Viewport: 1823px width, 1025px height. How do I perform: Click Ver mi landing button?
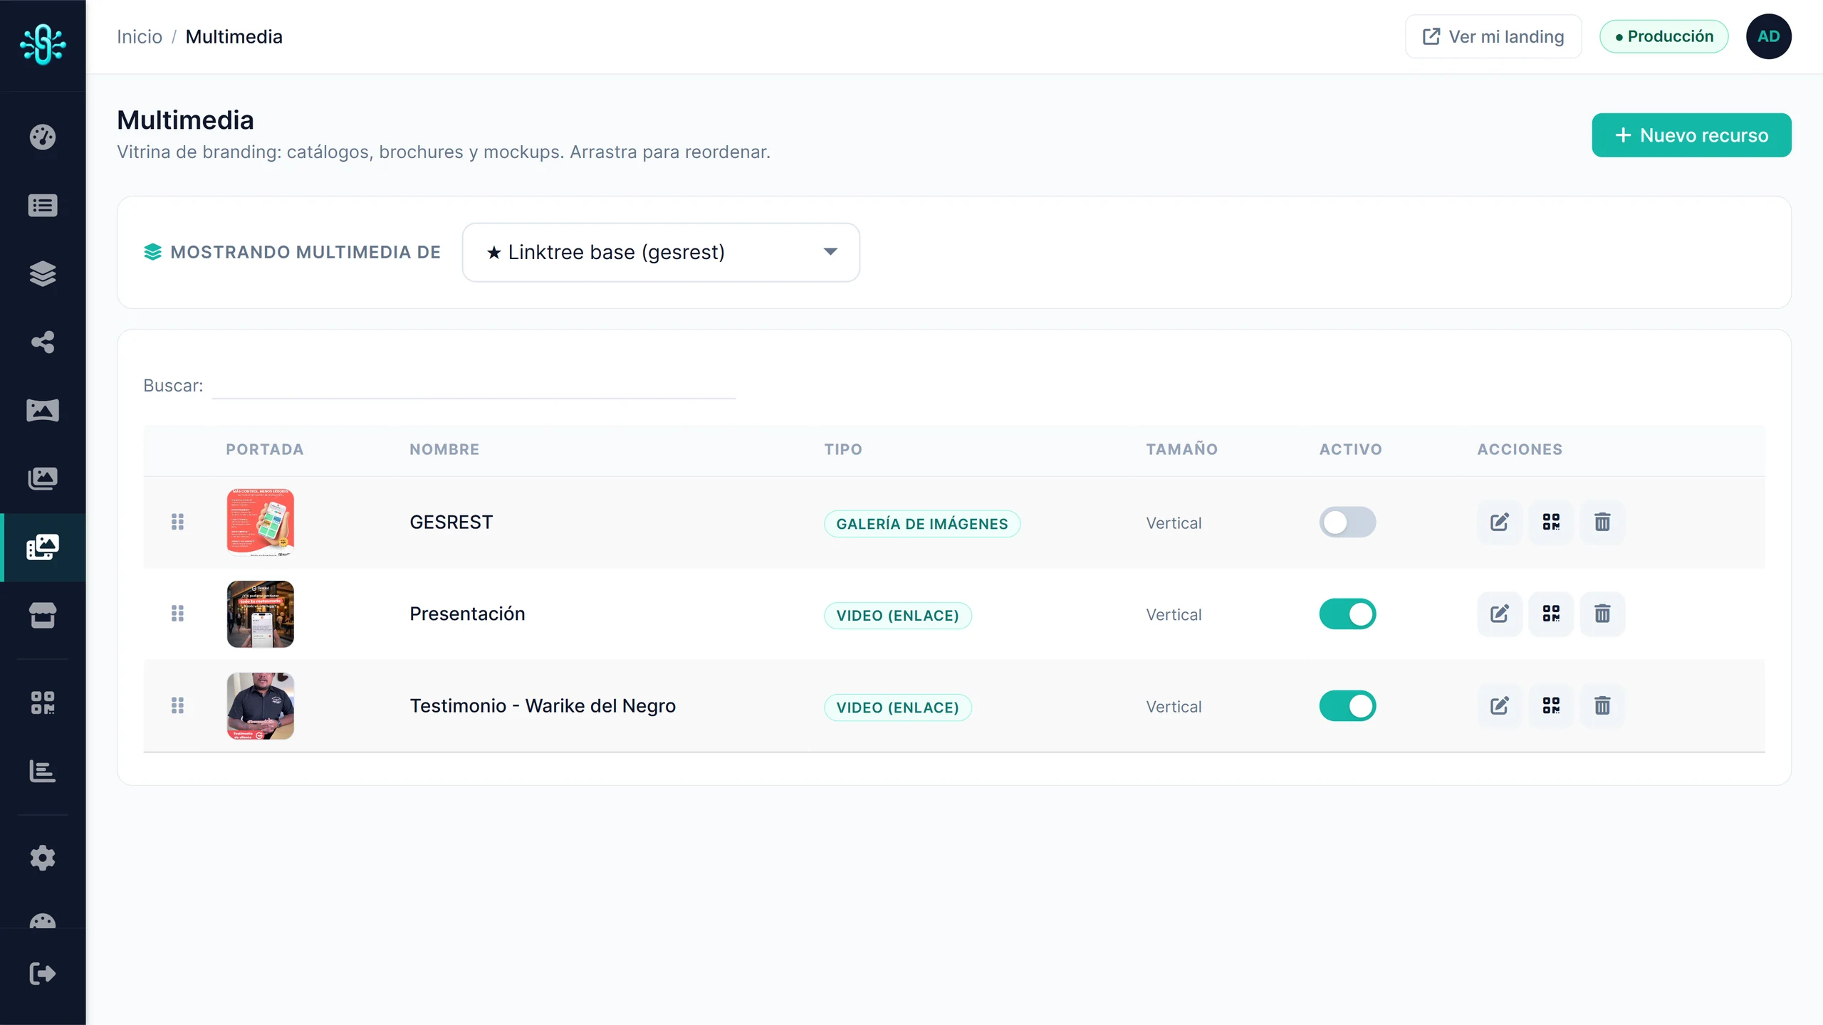(x=1493, y=36)
